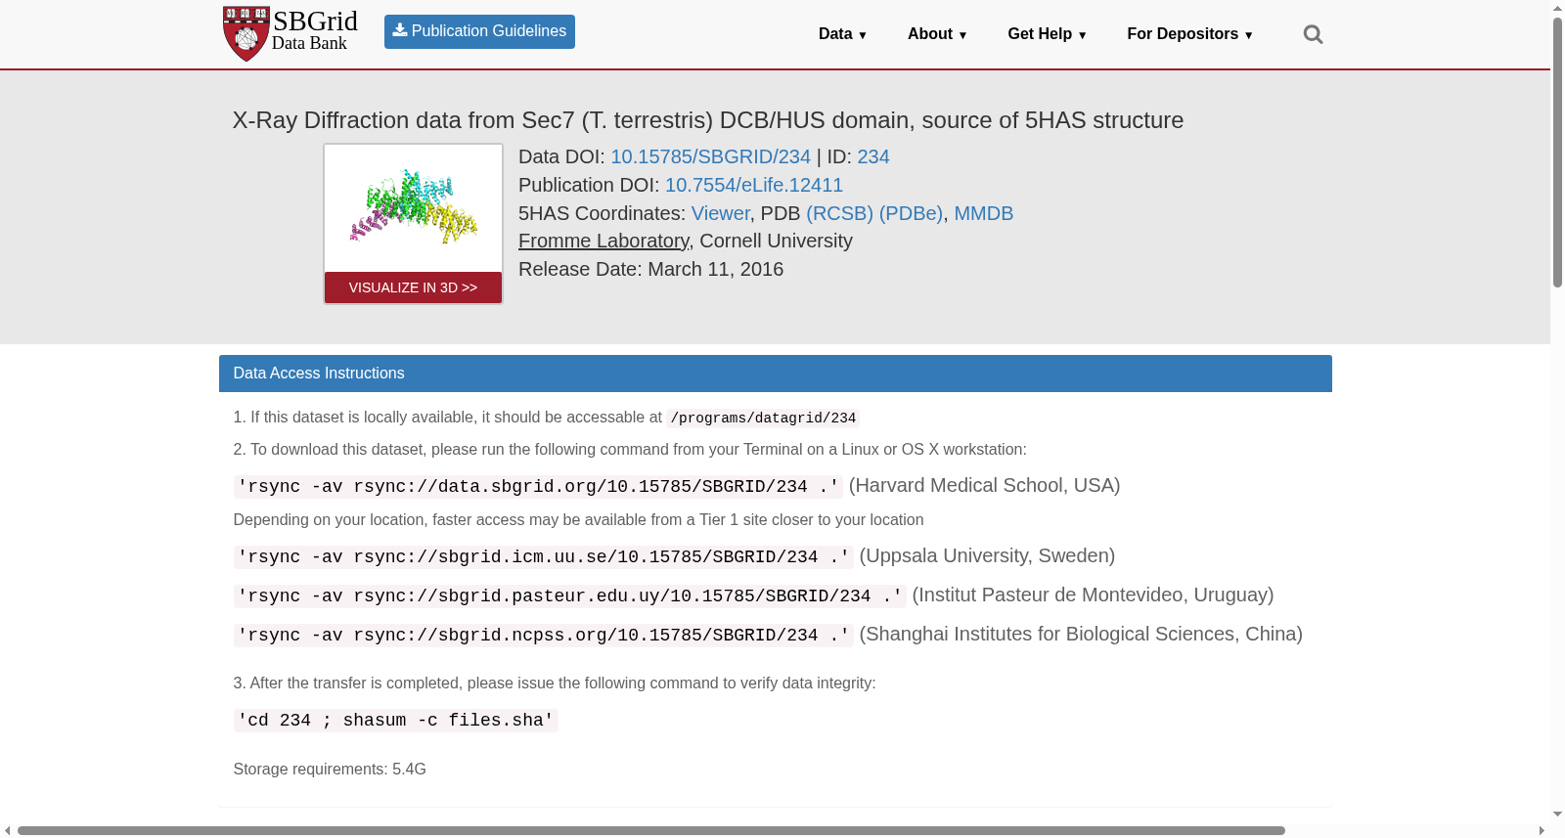Viewport: 1565px width, 838px height.
Task: Select the /programs/datagrid/234 path text
Action: [x=763, y=419]
